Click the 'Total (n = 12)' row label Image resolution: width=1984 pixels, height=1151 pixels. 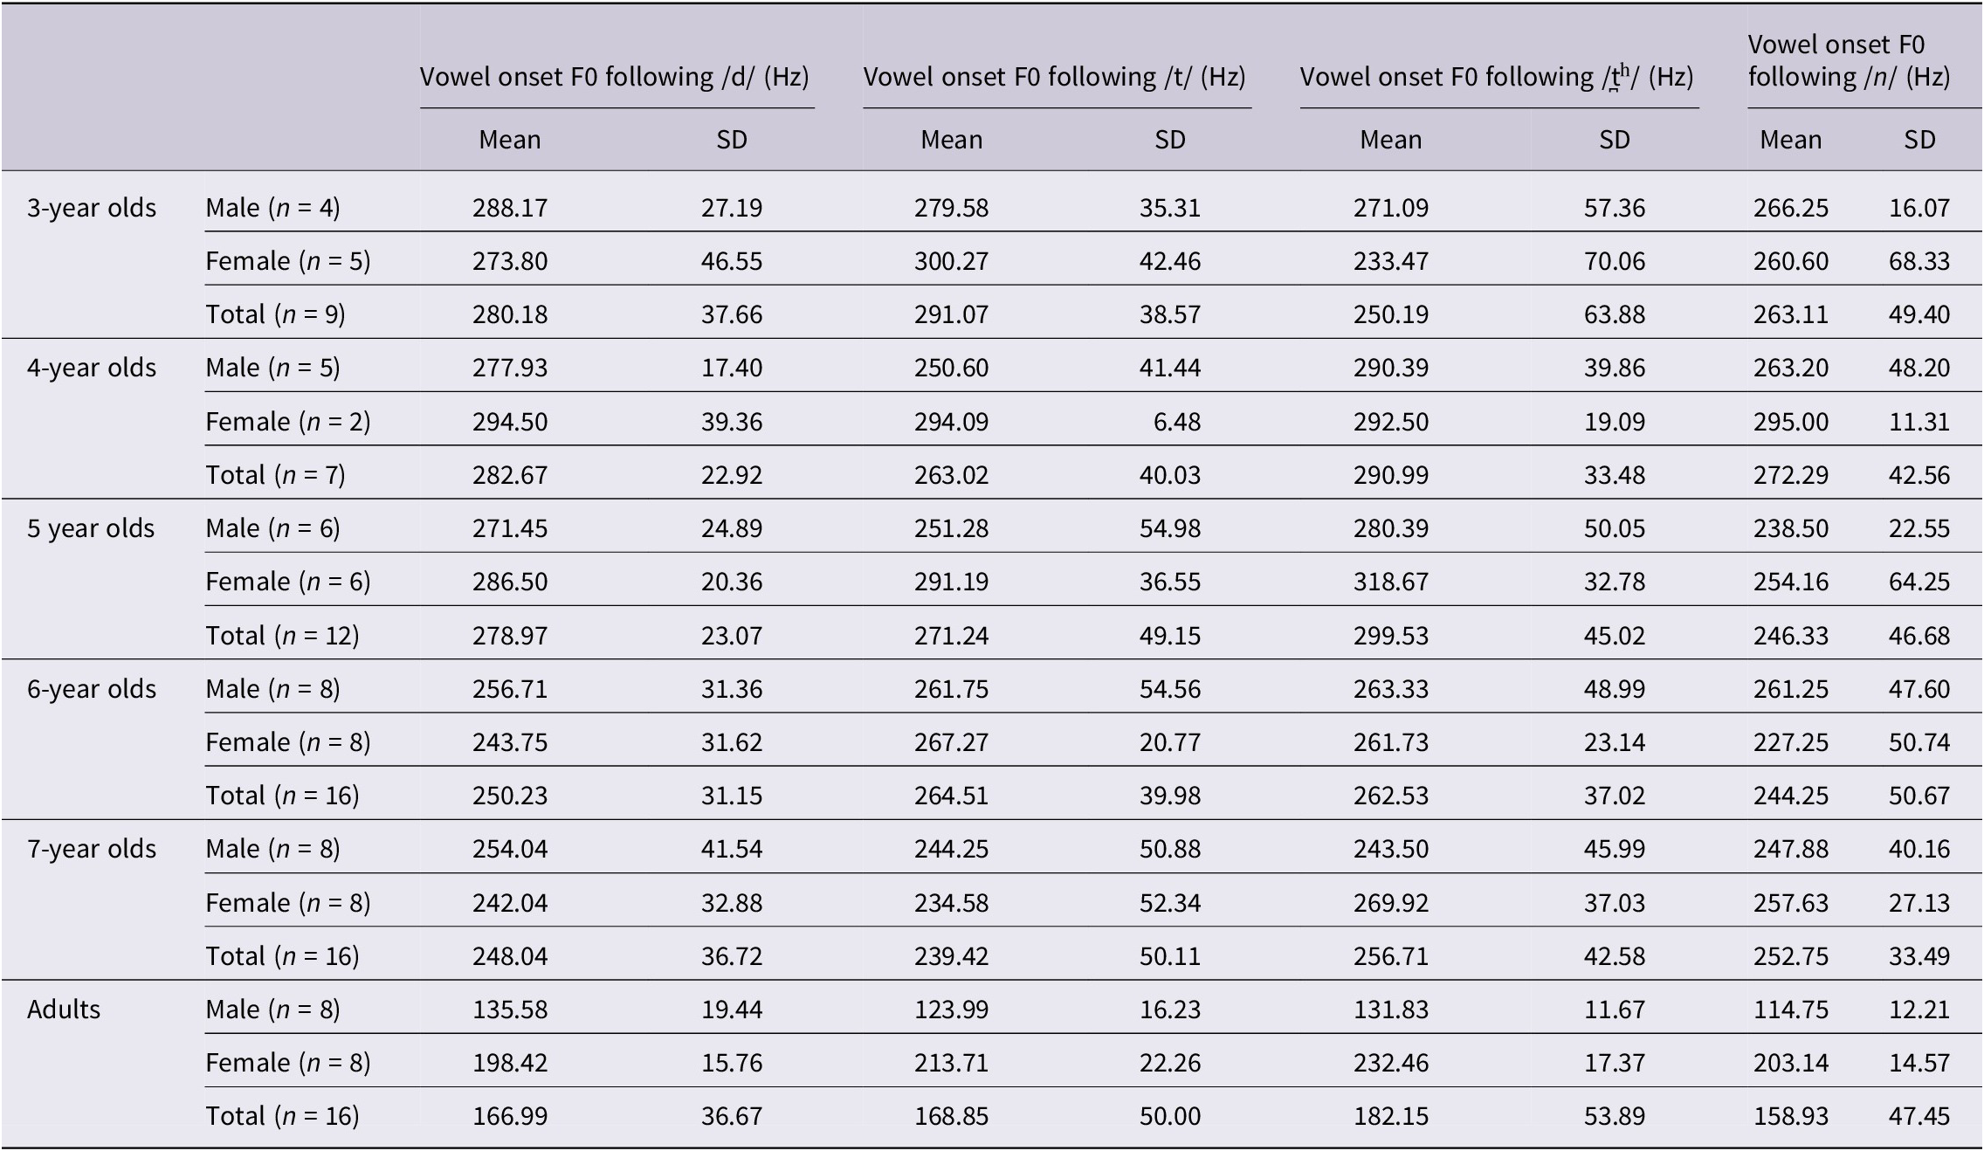click(x=282, y=636)
